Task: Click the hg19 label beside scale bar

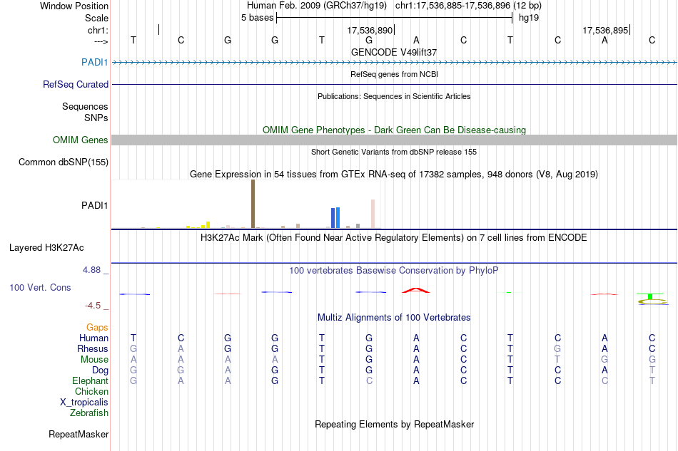Action: coord(529,18)
